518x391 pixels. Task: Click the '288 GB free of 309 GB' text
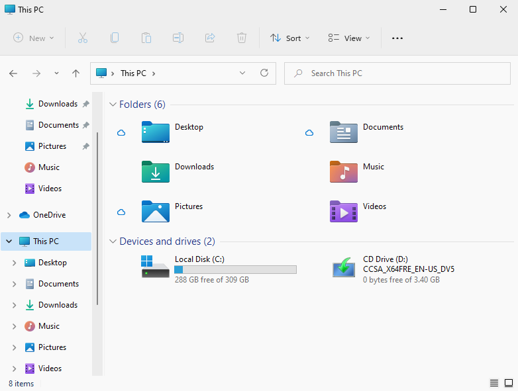[212, 280]
